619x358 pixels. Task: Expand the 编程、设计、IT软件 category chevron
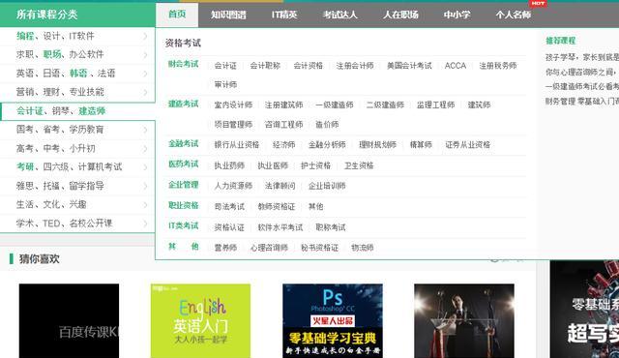click(145, 37)
